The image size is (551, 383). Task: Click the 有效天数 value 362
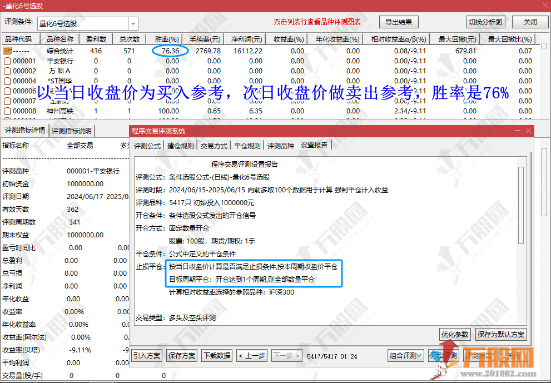coord(72,210)
